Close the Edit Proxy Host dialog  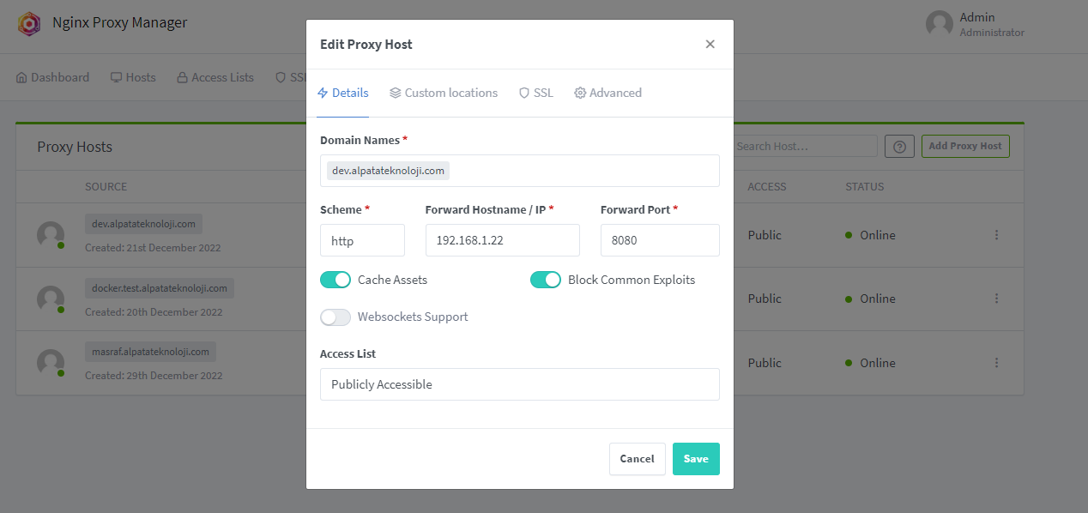click(710, 45)
